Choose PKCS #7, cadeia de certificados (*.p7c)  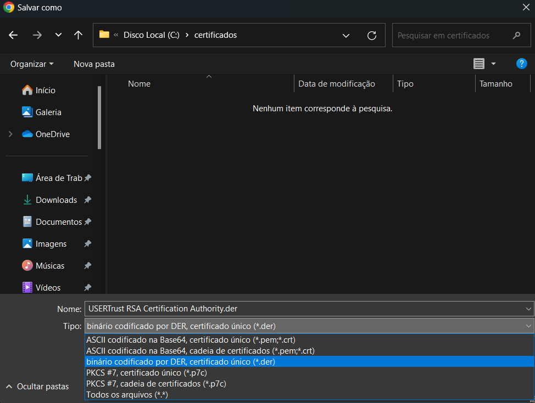(309, 384)
